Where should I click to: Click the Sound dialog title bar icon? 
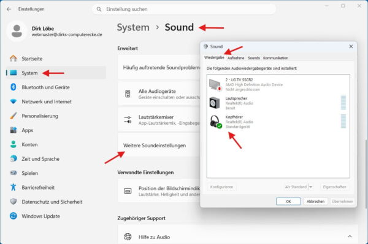click(206, 46)
